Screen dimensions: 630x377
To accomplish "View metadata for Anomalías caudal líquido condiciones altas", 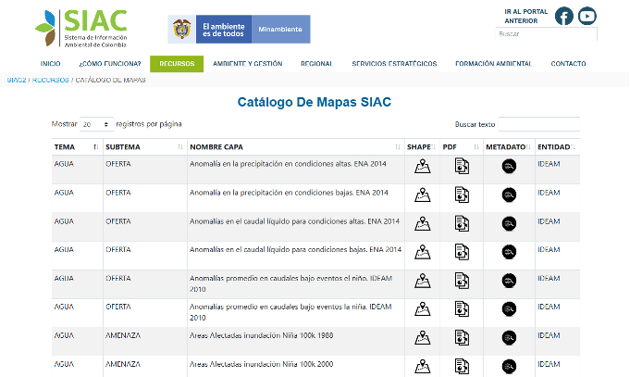I will point(508,223).
